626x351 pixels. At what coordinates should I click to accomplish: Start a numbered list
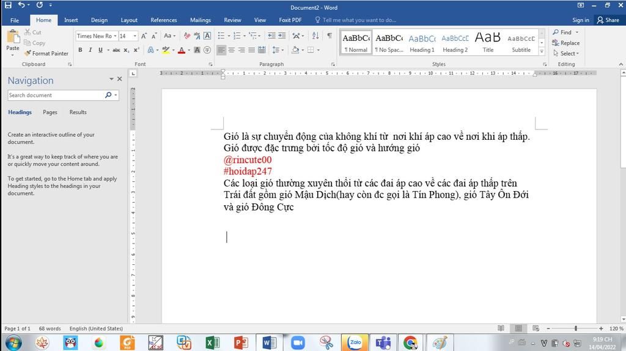[237, 36]
